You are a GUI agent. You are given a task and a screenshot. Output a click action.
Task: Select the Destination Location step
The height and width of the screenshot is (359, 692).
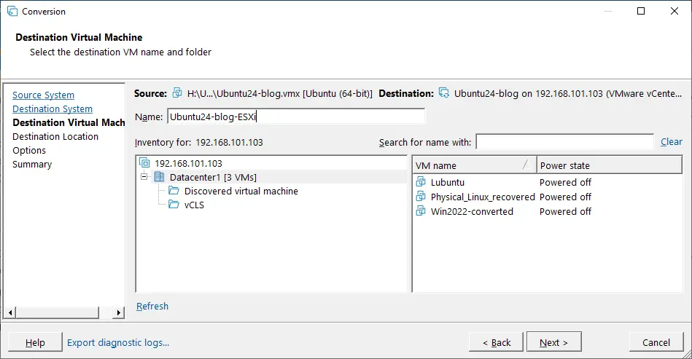(55, 137)
